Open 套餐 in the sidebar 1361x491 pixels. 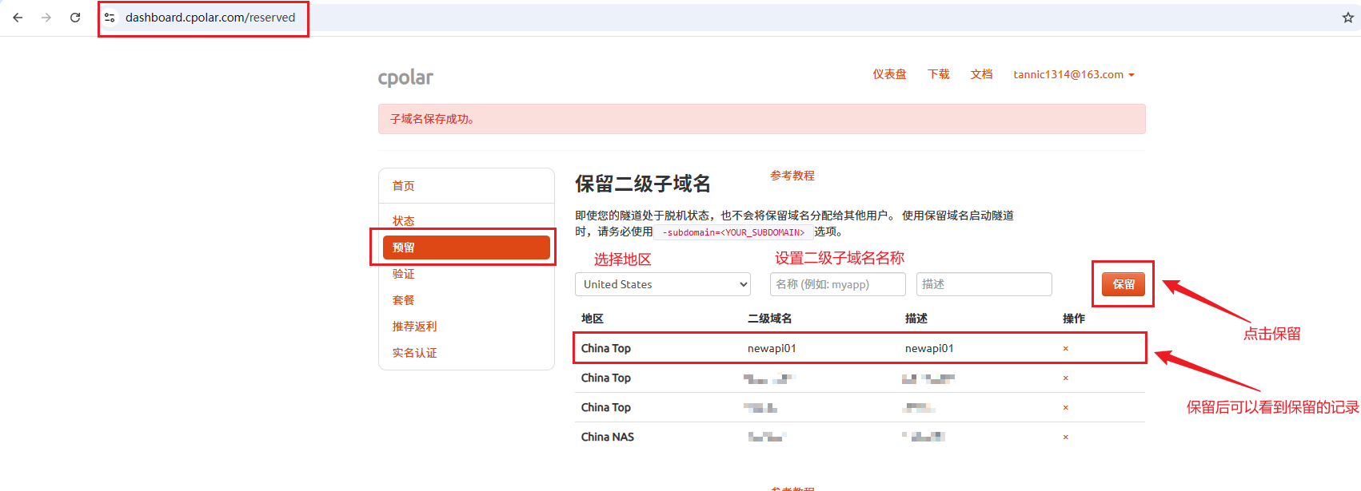(403, 300)
